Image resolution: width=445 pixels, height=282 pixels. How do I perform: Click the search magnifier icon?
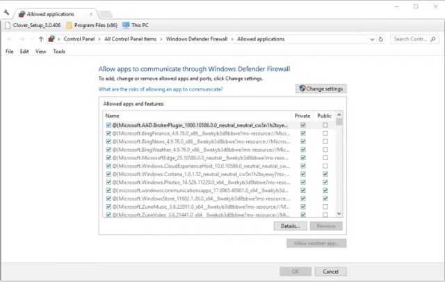tap(433, 39)
